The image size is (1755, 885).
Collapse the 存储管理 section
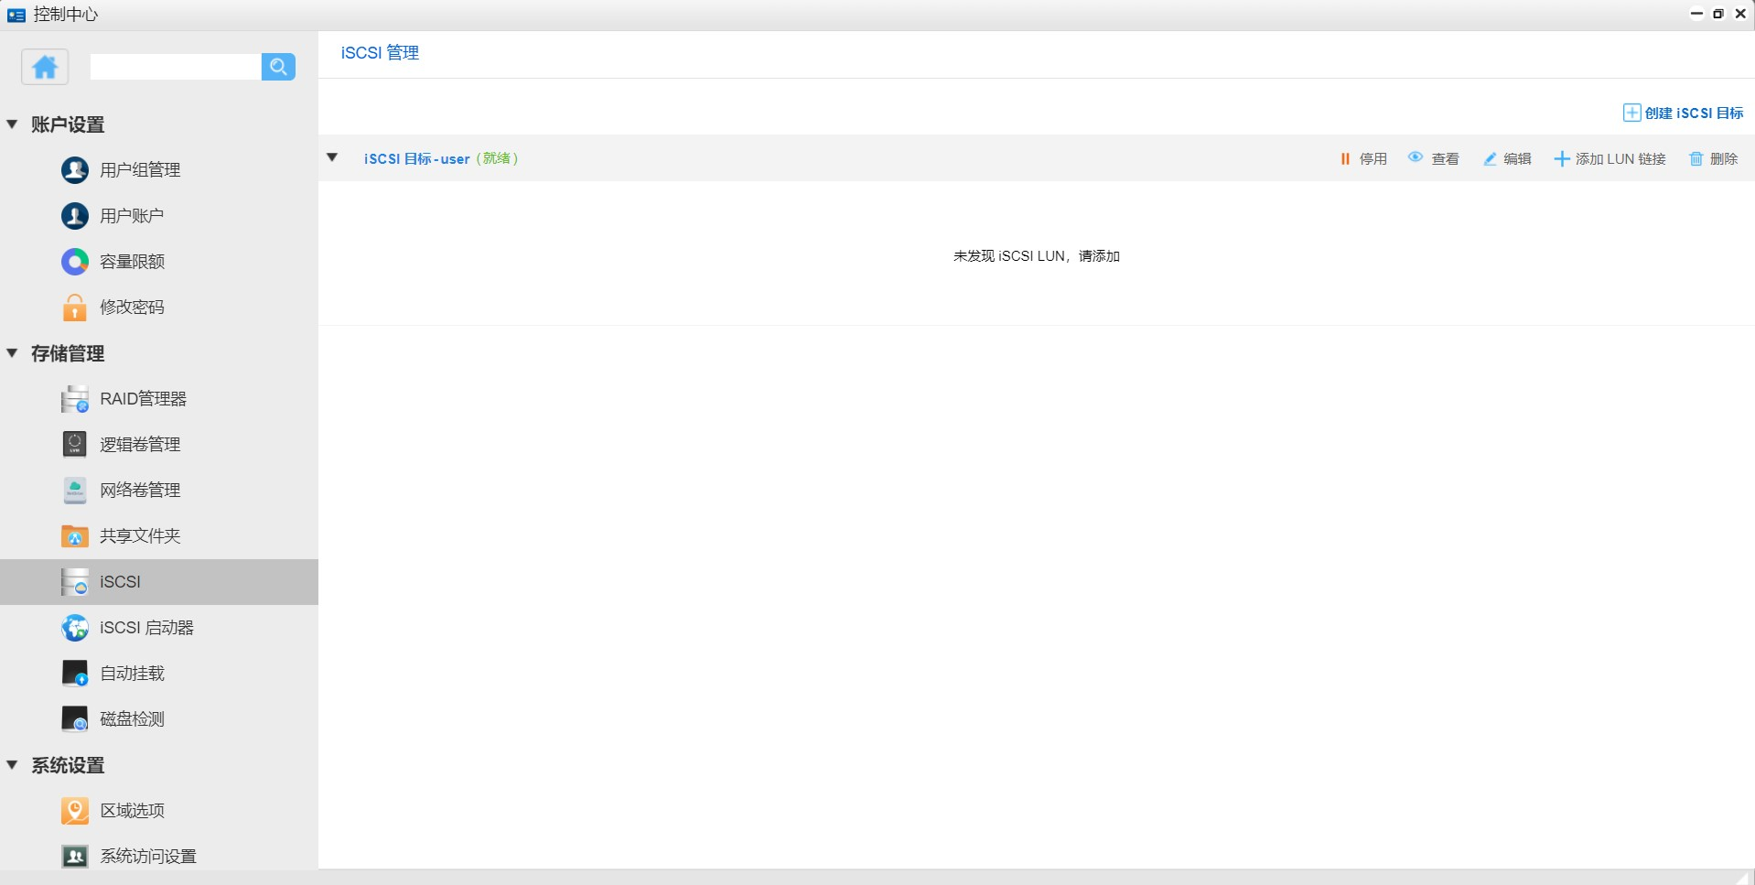click(x=13, y=353)
